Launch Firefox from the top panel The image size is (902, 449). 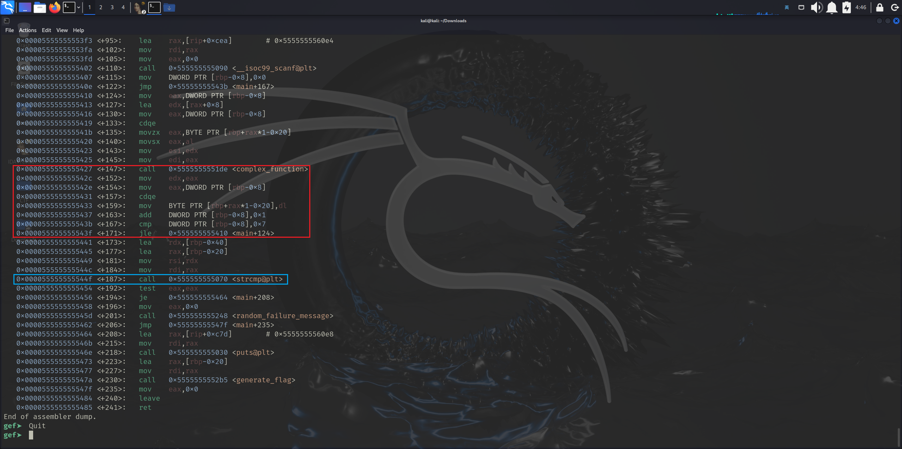point(55,7)
